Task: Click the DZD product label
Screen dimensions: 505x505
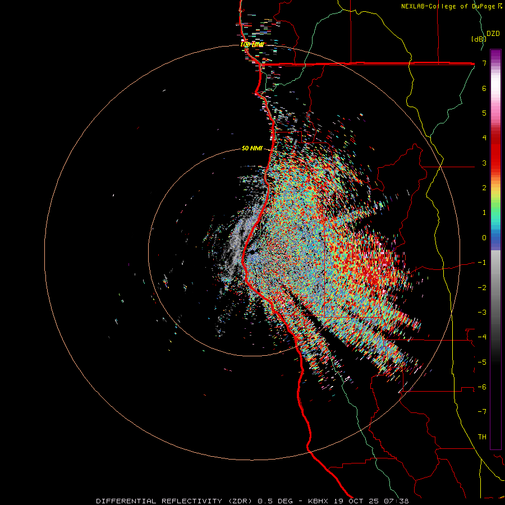Action: tap(493, 34)
